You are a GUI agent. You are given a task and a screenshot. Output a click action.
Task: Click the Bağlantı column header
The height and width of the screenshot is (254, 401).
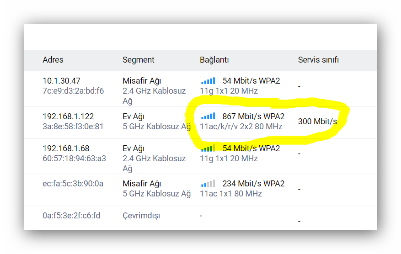click(214, 60)
